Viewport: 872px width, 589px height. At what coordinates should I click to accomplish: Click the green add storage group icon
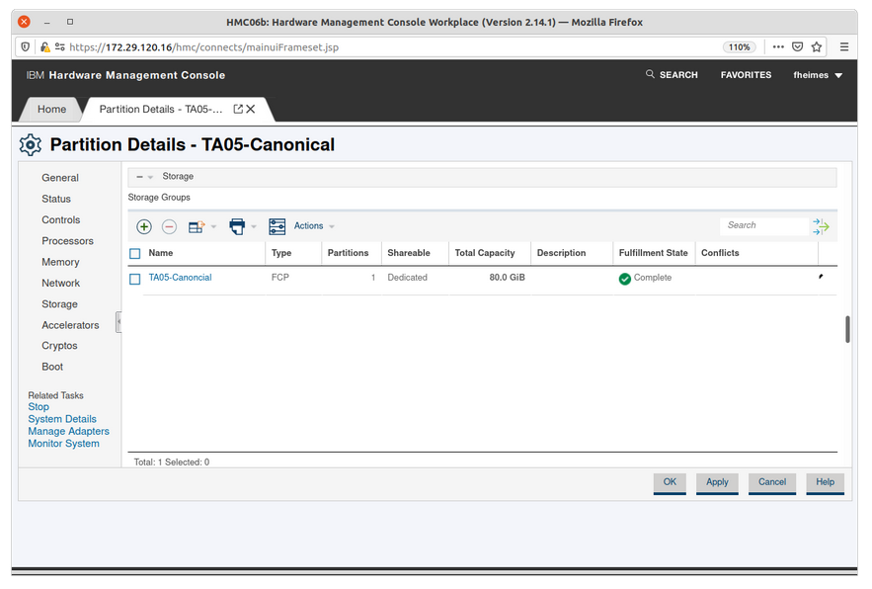144,226
